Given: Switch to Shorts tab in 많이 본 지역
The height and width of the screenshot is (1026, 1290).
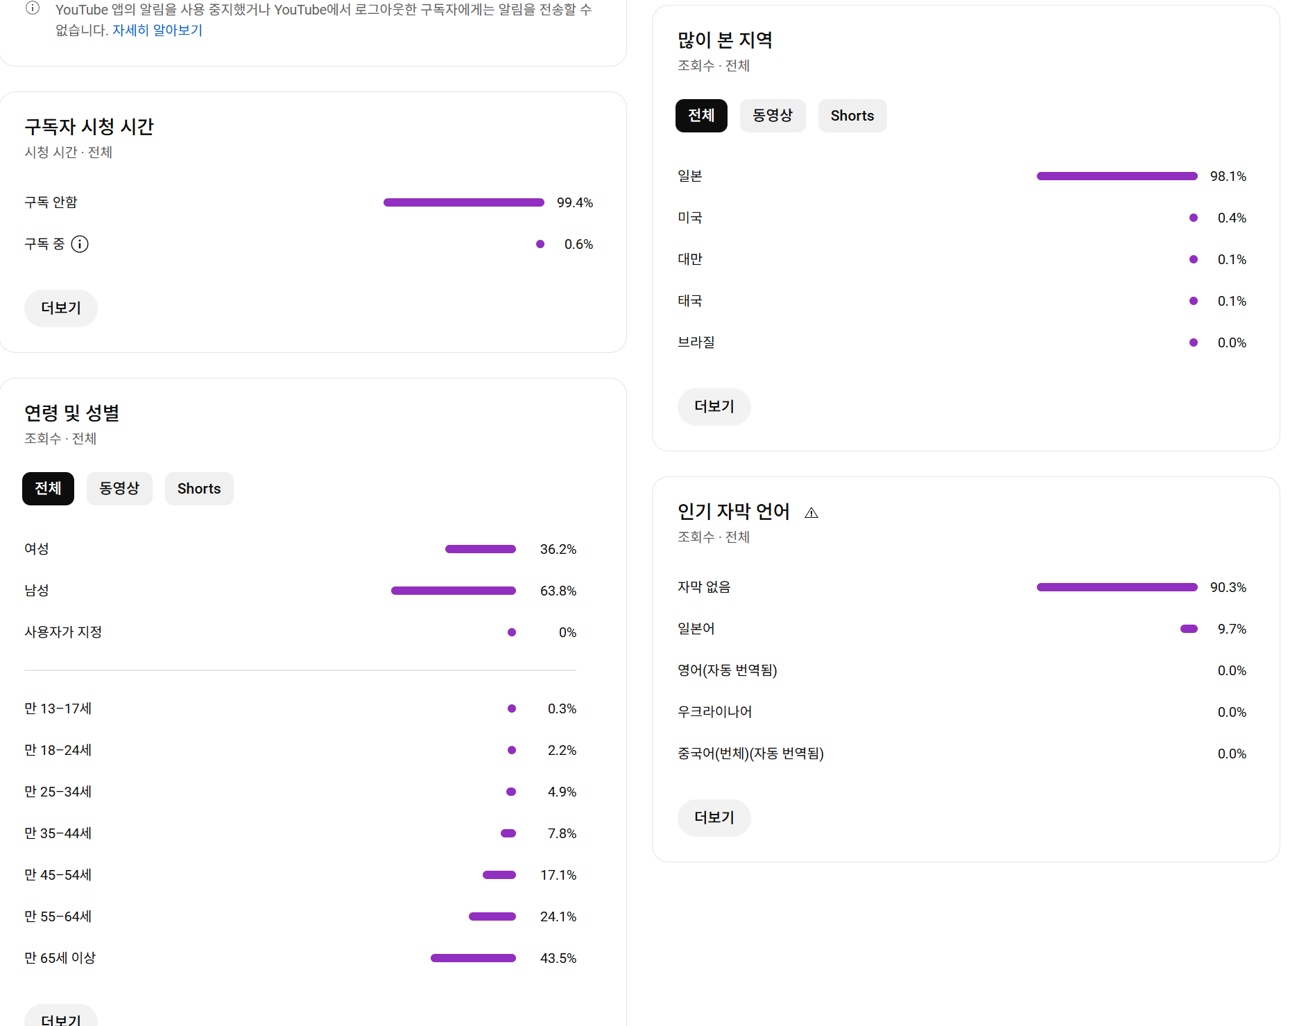Looking at the screenshot, I should point(852,115).
